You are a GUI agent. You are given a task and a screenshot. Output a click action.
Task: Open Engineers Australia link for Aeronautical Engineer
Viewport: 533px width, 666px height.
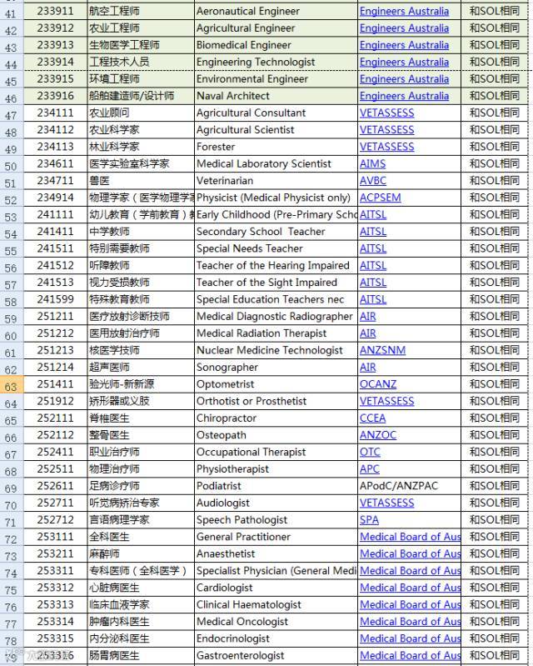tap(404, 12)
